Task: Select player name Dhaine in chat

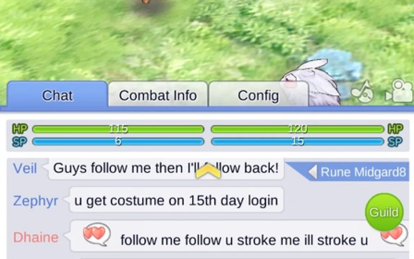Action: (x=36, y=237)
